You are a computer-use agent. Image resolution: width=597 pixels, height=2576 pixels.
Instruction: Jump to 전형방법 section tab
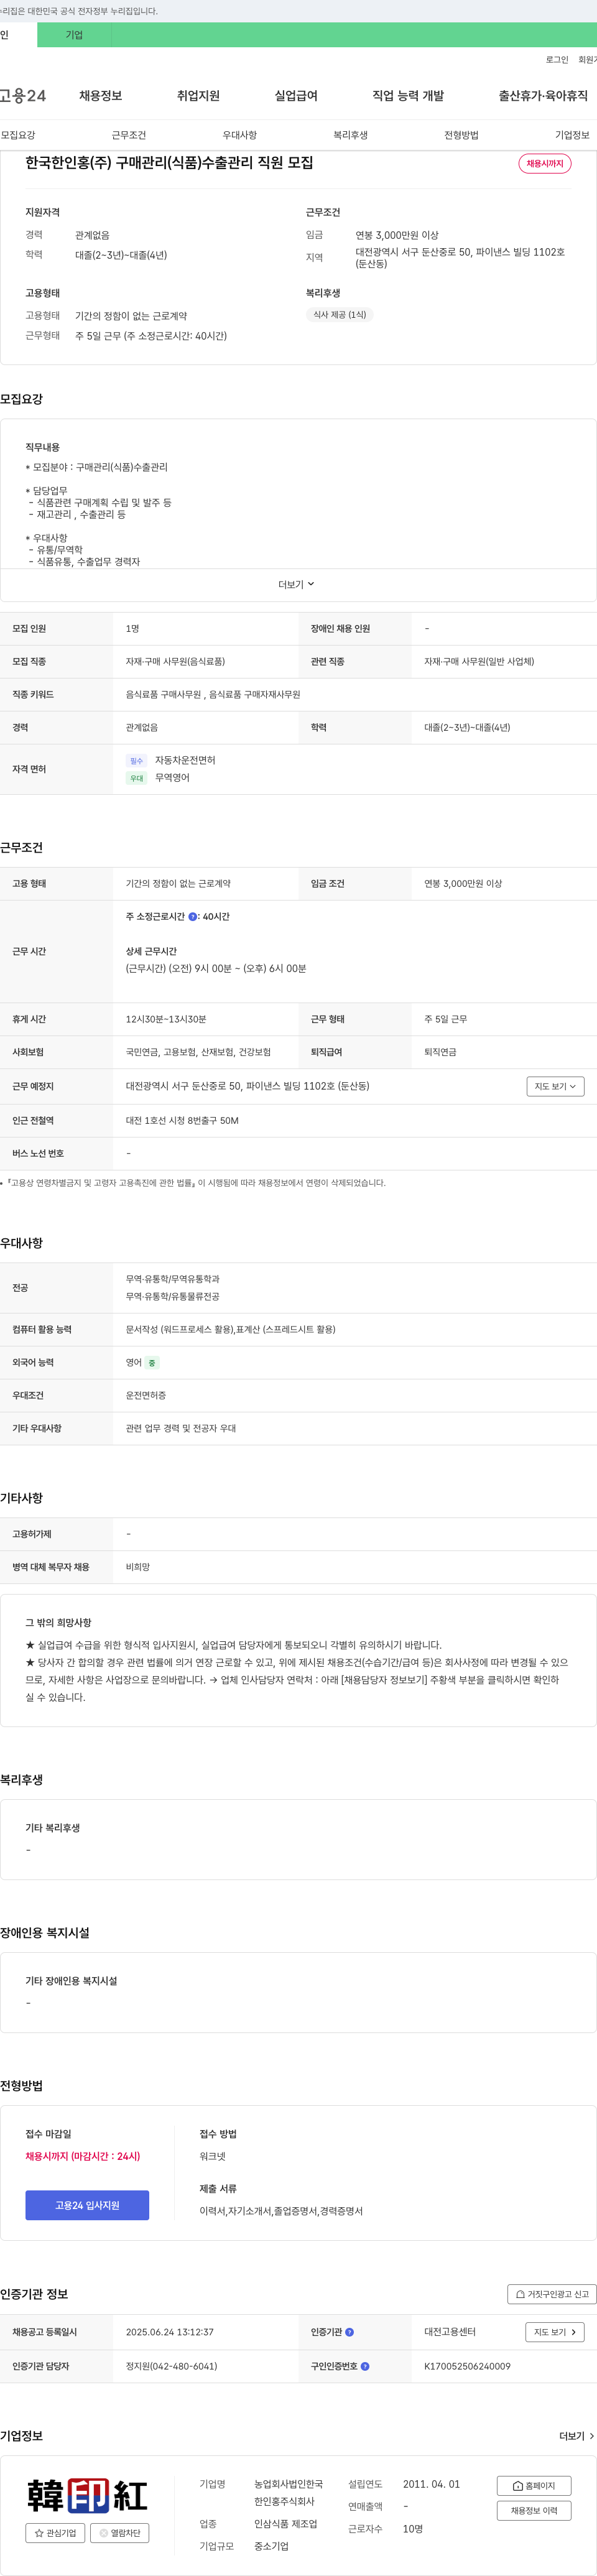pyautogui.click(x=462, y=135)
